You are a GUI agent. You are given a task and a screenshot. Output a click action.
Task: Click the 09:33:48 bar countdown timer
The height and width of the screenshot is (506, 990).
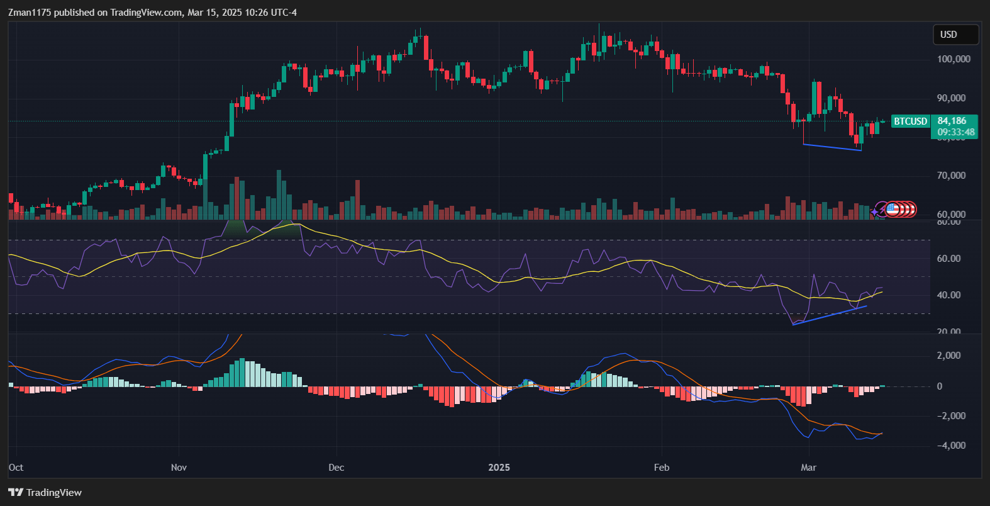tap(956, 132)
